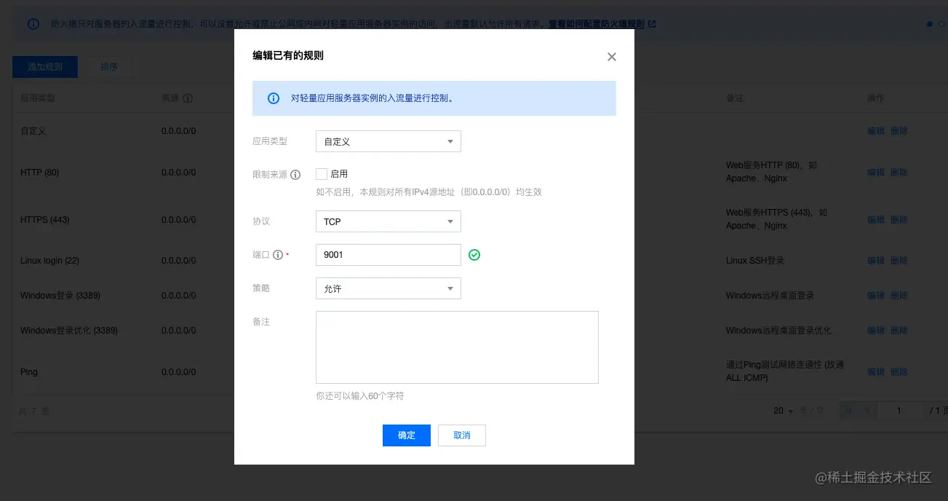Click 删除 in the Ping row
Image resolution: width=948 pixels, height=501 pixels.
(x=899, y=372)
